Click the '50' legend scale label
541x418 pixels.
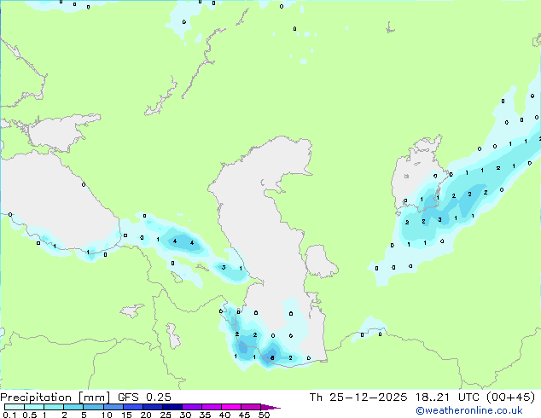pyautogui.click(x=264, y=415)
